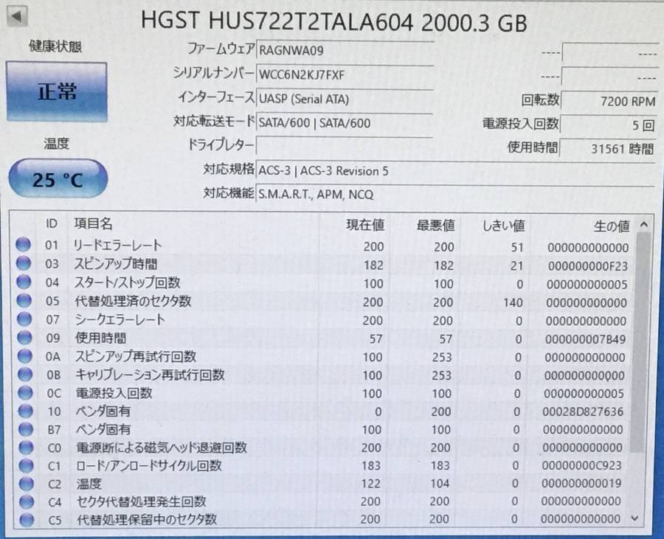Select the シークエラーレート row
The height and width of the screenshot is (539, 664).
coord(322,320)
